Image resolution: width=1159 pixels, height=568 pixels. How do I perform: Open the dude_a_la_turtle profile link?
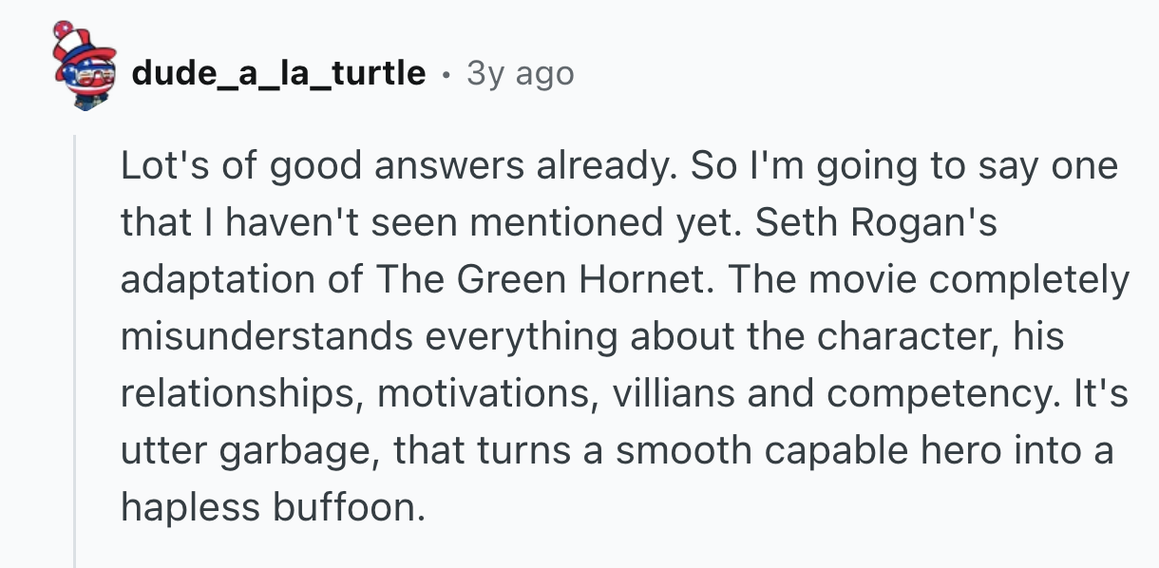pyautogui.click(x=278, y=72)
